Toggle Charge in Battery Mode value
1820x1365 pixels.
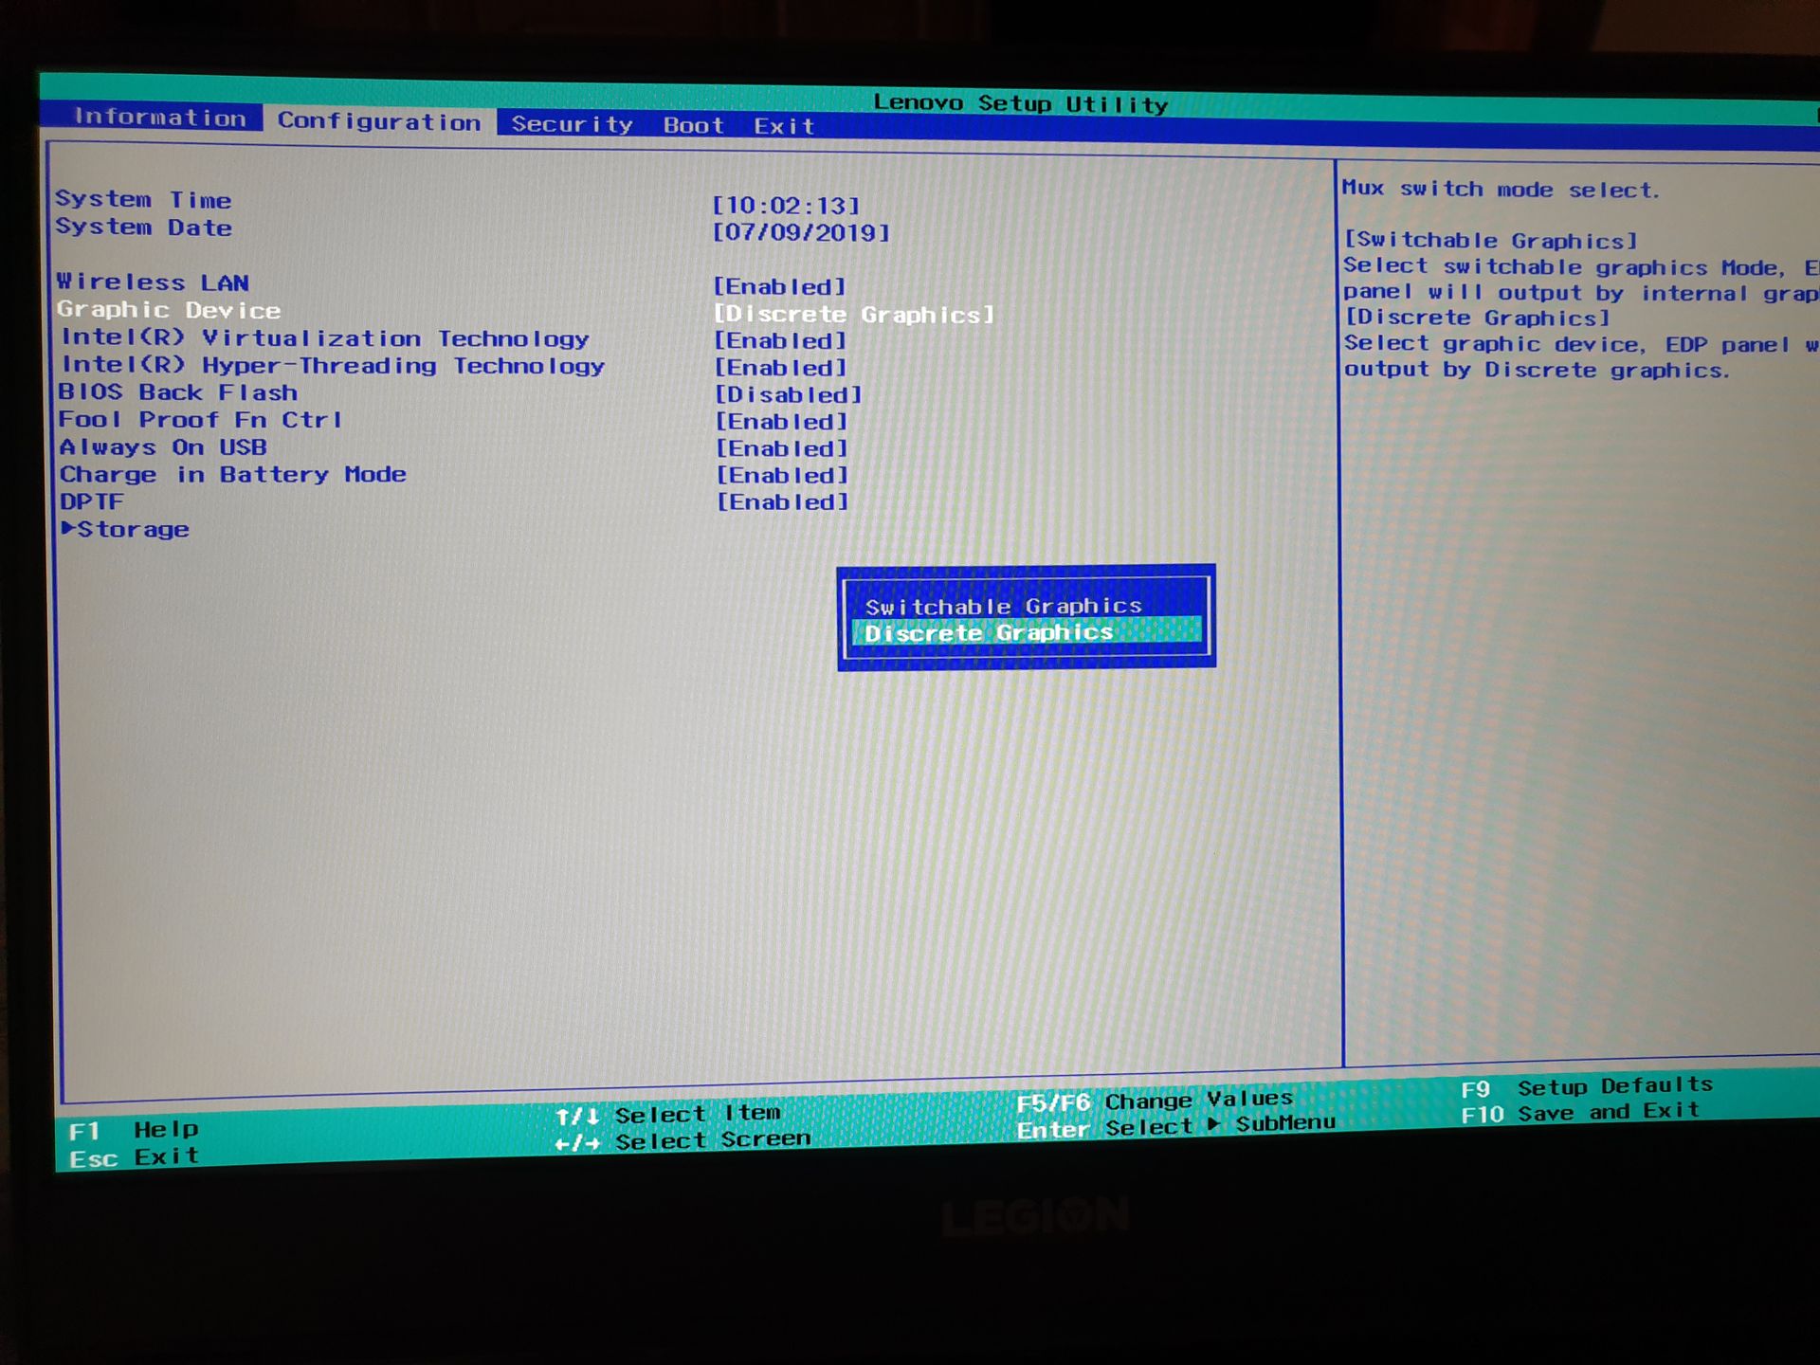click(782, 475)
